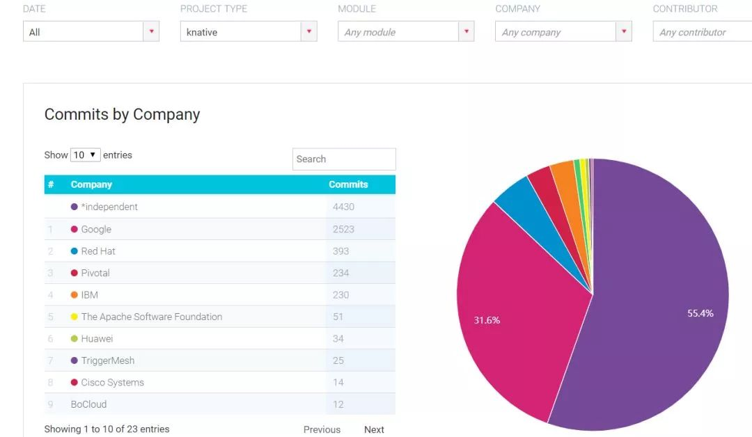The image size is (752, 437).
Task: Sort table by Company column header
Action: pos(91,184)
